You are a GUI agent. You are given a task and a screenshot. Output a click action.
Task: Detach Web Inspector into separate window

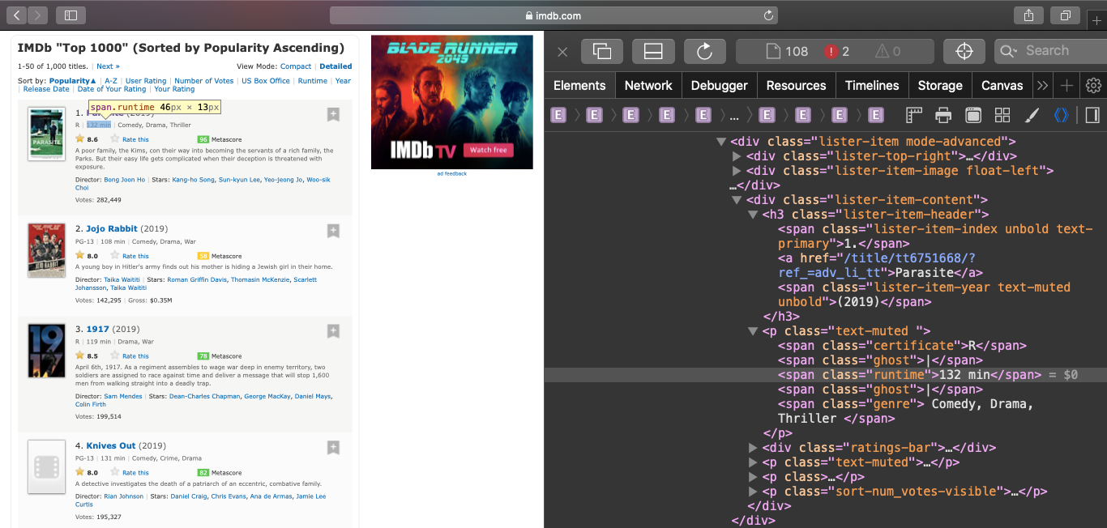(601, 52)
